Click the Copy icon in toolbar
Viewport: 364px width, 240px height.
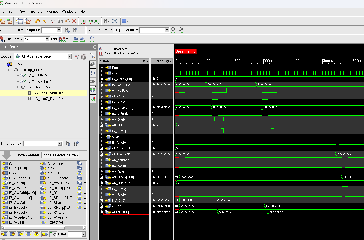tap(60, 21)
